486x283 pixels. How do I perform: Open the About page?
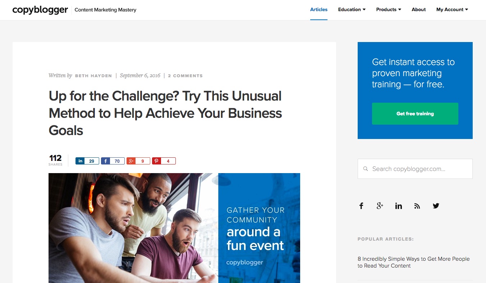click(419, 10)
